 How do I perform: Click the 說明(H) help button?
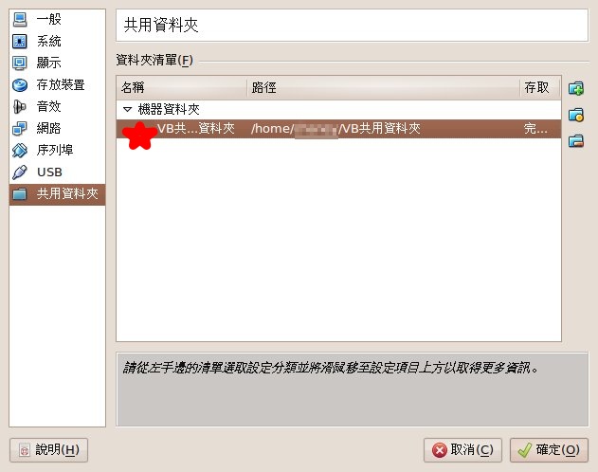click(x=49, y=450)
